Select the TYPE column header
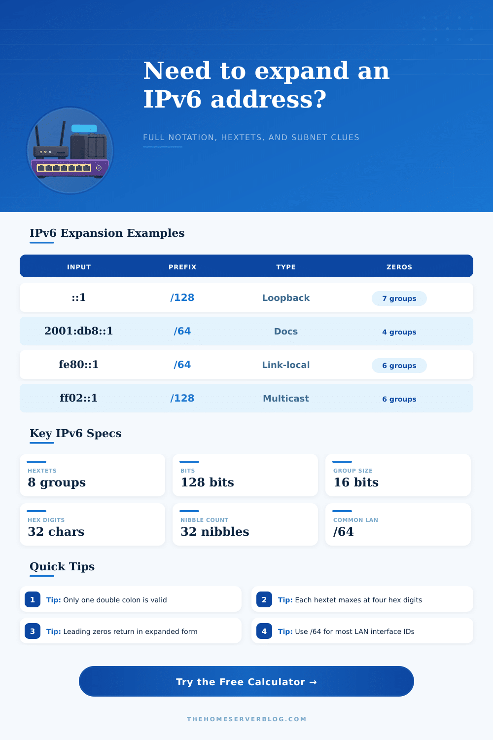Image resolution: width=493 pixels, height=740 pixels. click(286, 267)
